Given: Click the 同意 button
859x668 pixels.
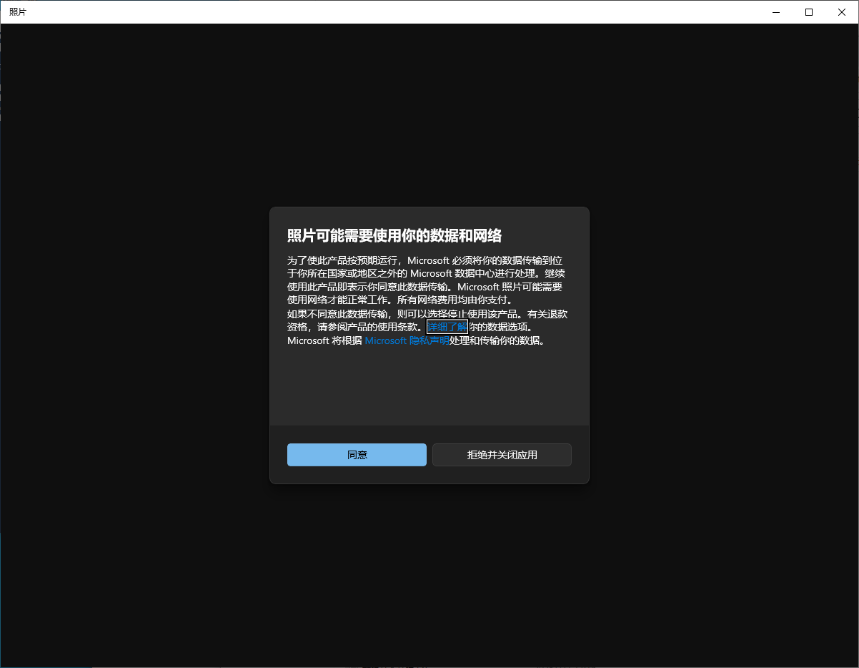Looking at the screenshot, I should [x=357, y=455].
